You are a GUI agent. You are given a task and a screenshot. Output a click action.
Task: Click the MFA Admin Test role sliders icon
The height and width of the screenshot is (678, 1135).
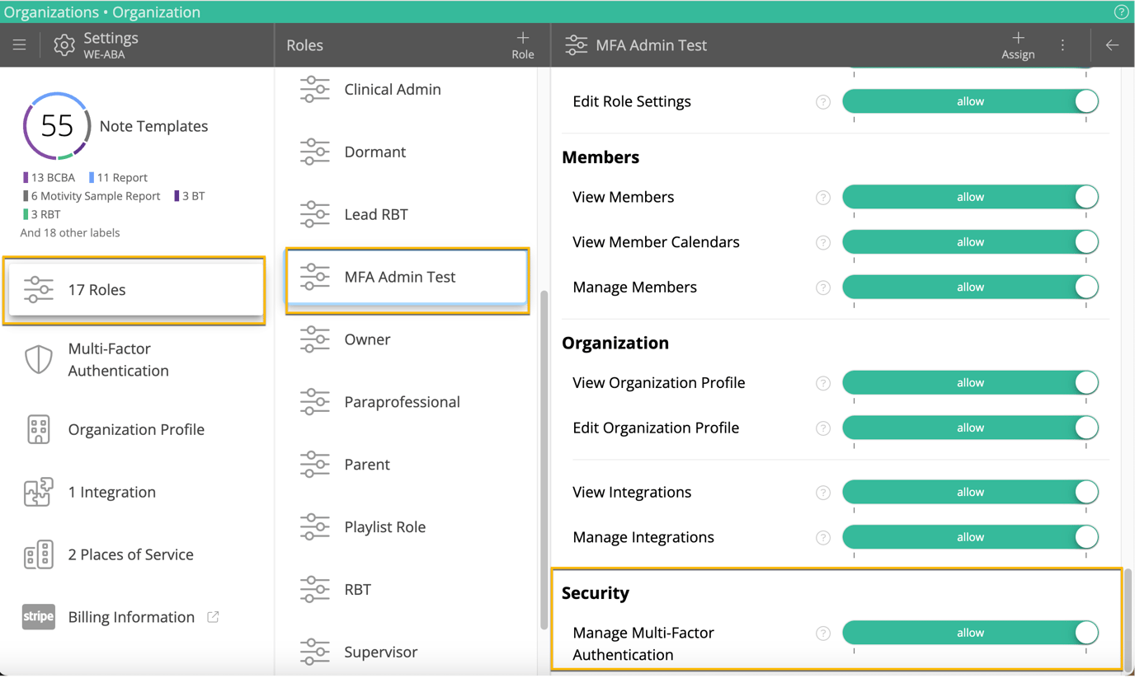pos(314,277)
